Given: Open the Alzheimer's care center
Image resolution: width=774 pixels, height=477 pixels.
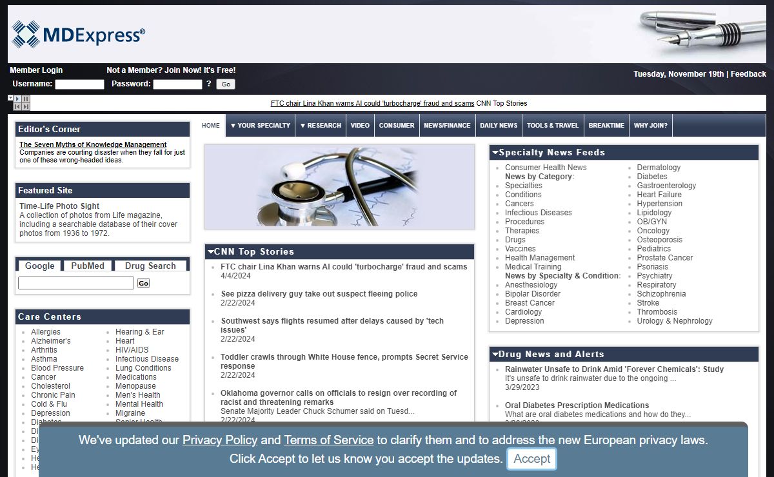Looking at the screenshot, I should 51,341.
